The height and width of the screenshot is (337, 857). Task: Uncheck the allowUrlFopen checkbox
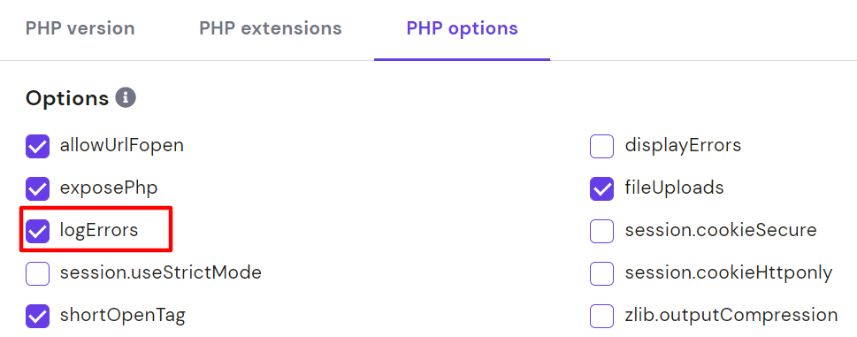[38, 146]
